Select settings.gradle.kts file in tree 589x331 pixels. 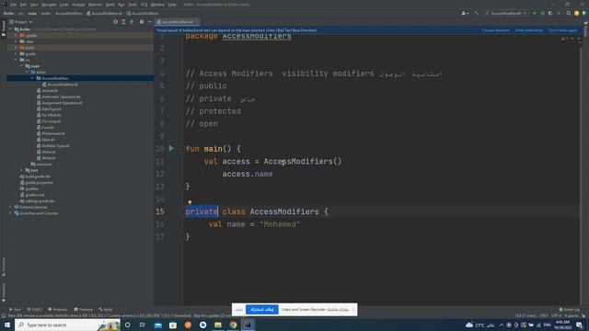click(37, 200)
